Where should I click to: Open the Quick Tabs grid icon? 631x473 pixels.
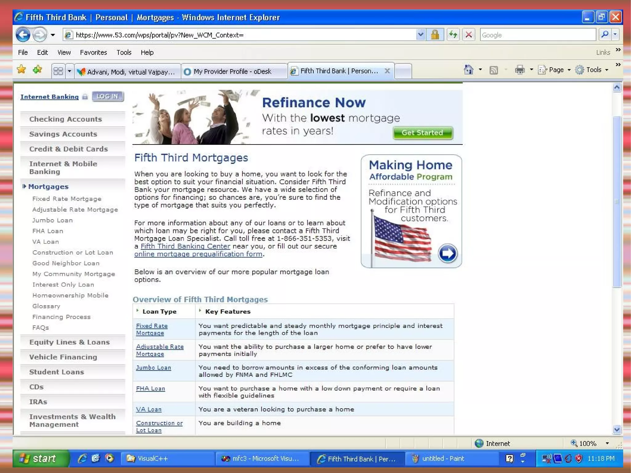(x=58, y=71)
